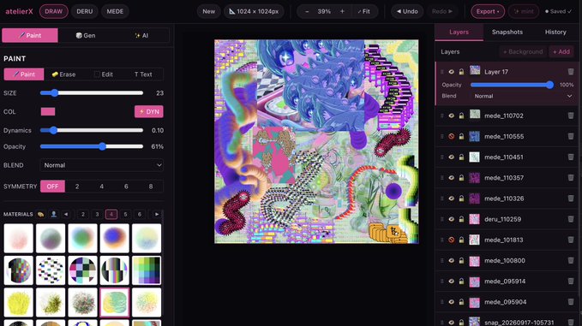Click the paint Opacity slider
582x326 pixels.
[x=92, y=146]
